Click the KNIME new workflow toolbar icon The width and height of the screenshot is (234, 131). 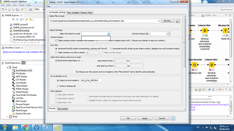tap(3, 9)
